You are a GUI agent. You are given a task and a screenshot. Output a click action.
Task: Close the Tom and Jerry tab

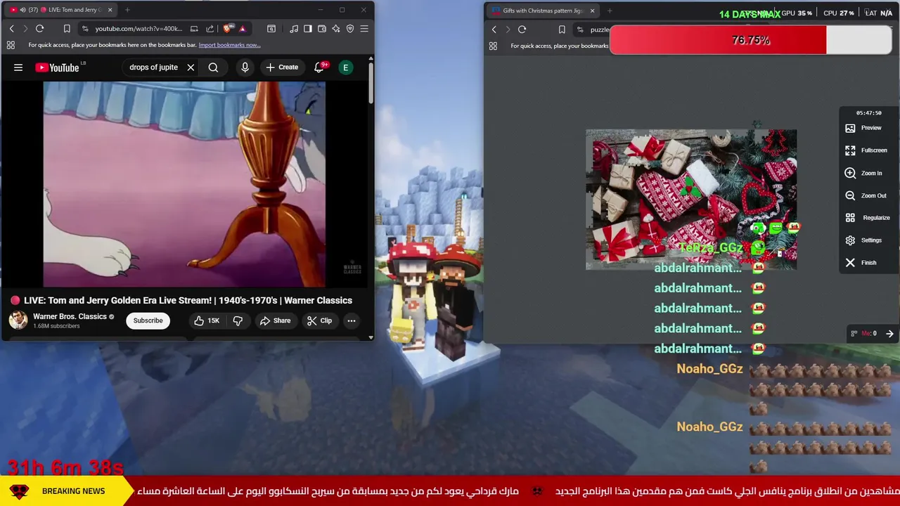[x=110, y=10]
